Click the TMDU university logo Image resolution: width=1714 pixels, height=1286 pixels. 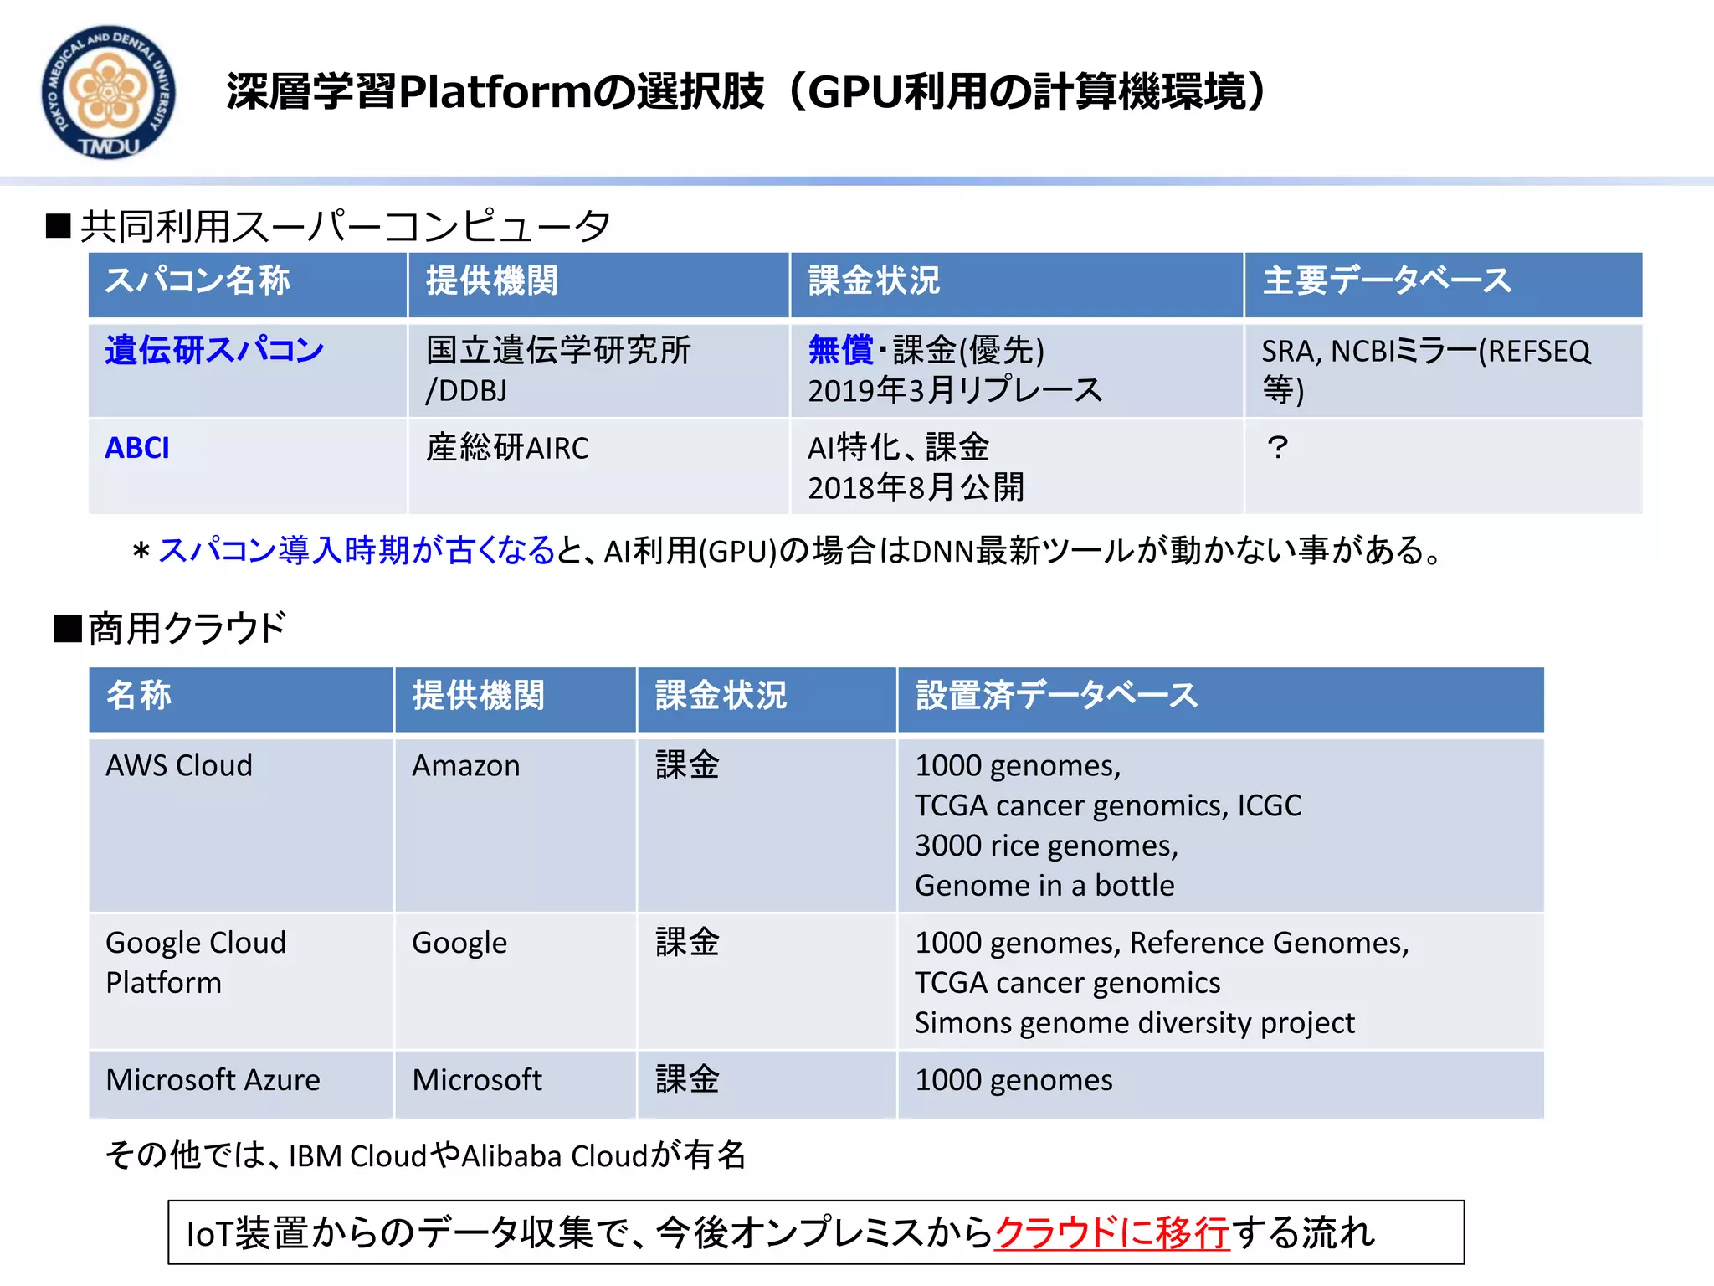coord(109,92)
